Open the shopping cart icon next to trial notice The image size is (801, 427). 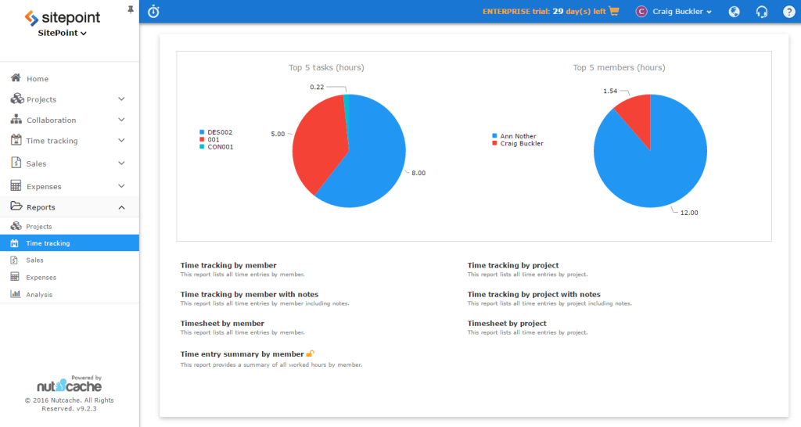coord(614,12)
